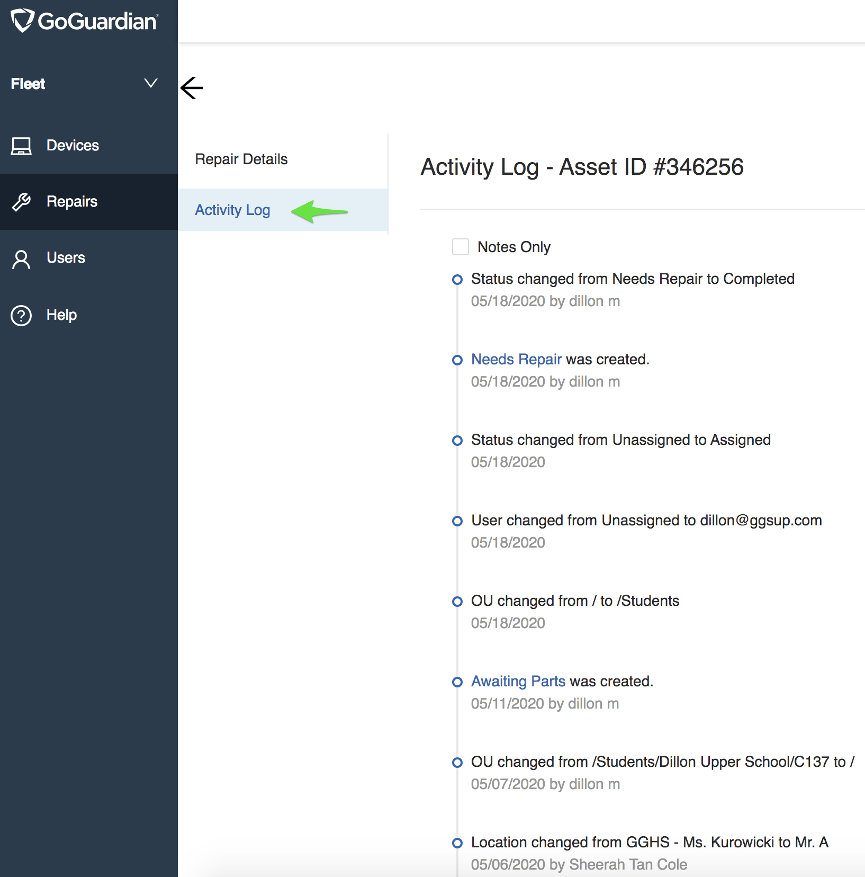Click the timeline dot for OU changed to /Students

coord(457,602)
